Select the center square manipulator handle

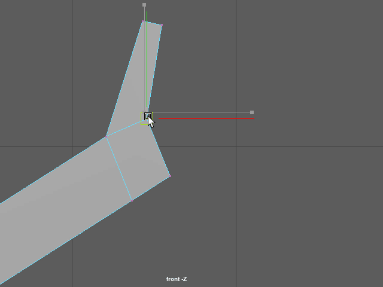point(148,116)
